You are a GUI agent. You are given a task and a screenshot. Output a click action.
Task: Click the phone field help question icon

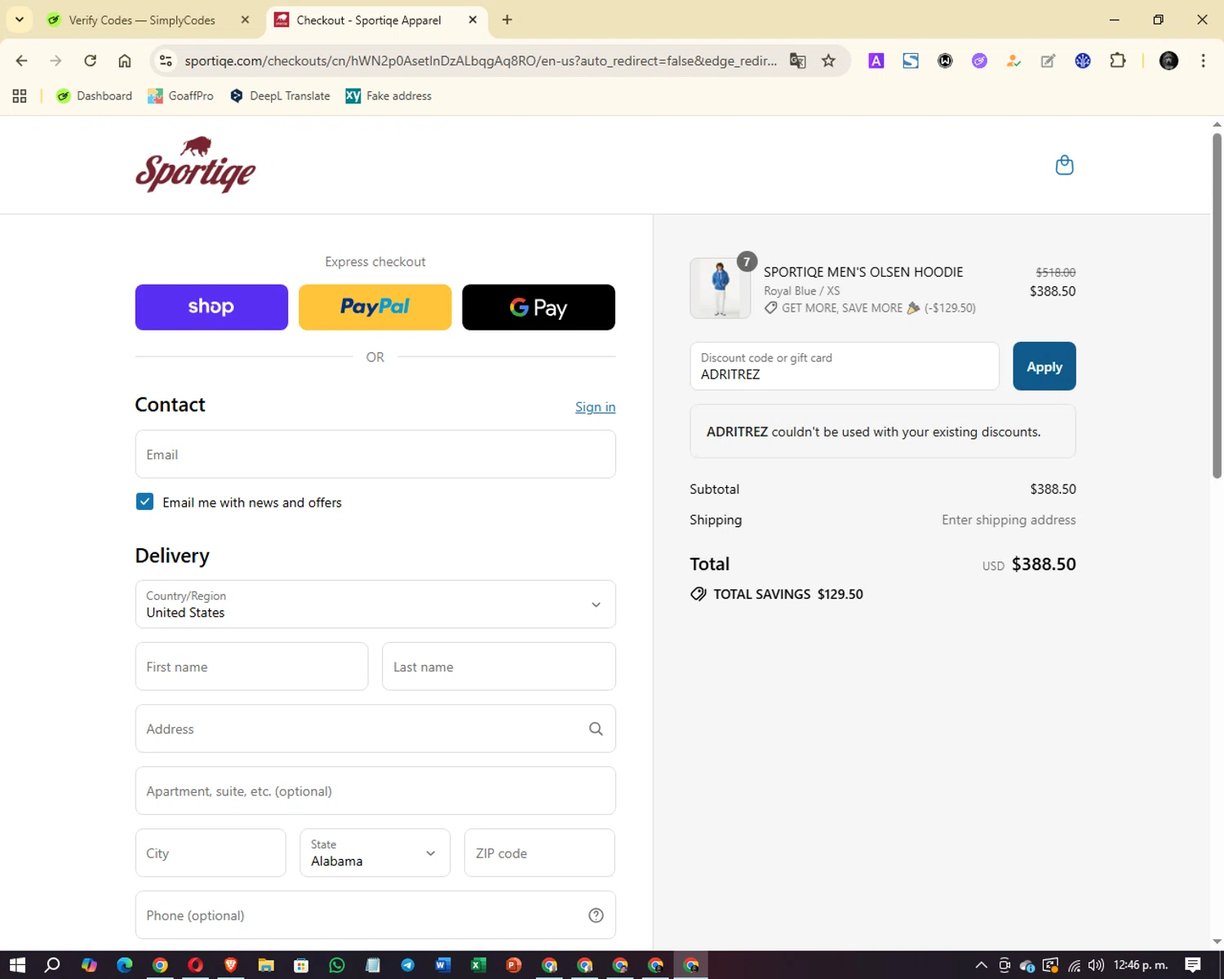[596, 915]
